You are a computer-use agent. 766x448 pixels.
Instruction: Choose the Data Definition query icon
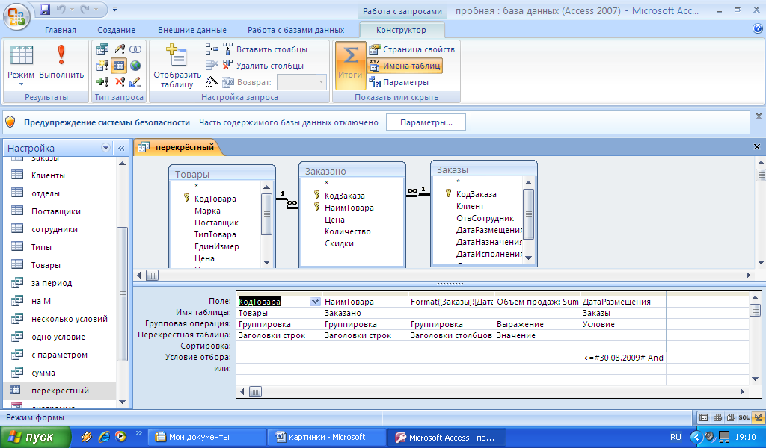pyautogui.click(x=135, y=82)
